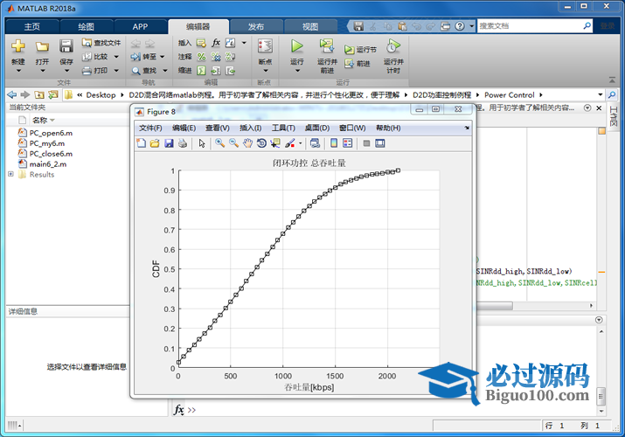
Task: Toggle the Insert Legend button
Action: tap(347, 143)
